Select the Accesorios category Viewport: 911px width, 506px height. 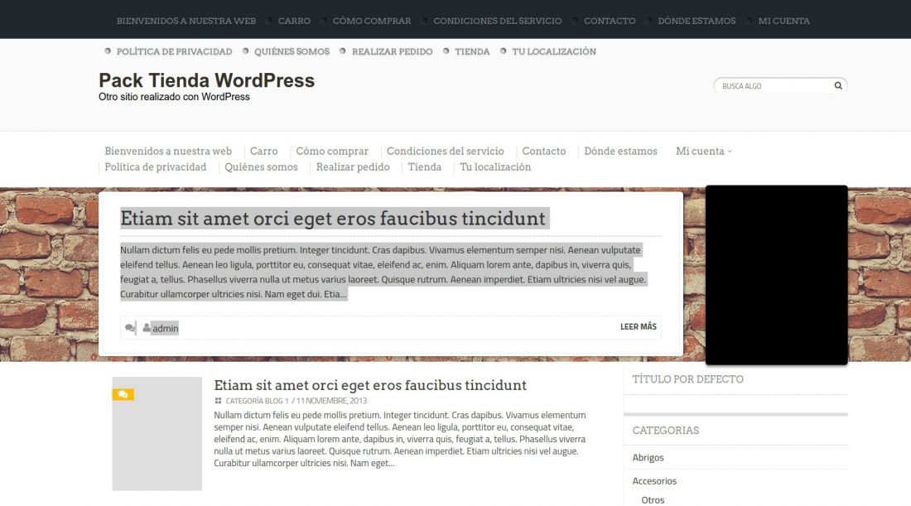[x=654, y=481]
